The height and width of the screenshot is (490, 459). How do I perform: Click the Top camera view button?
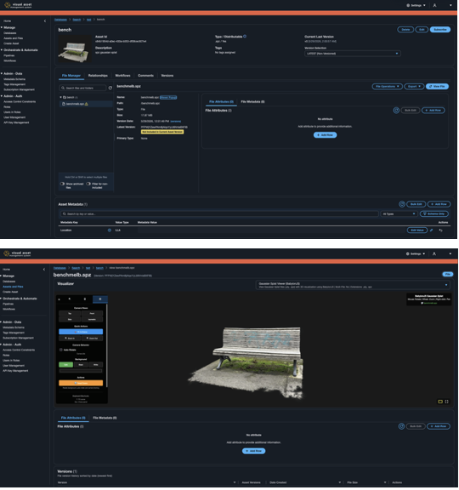[x=70, y=313]
